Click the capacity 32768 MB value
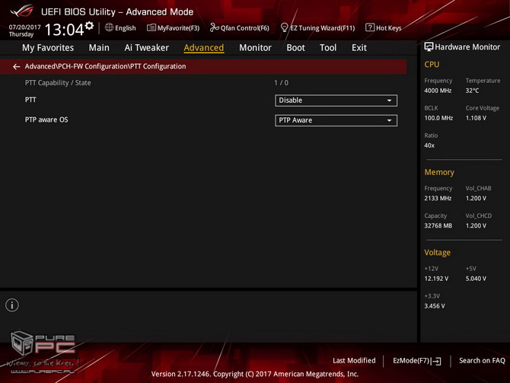 tap(438, 225)
